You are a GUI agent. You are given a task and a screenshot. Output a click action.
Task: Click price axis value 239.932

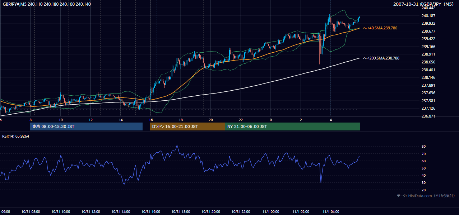tap(428, 24)
